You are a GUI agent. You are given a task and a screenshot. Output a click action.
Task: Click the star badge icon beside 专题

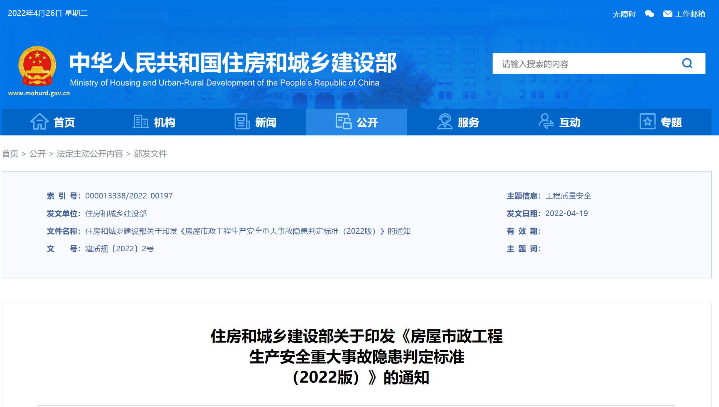[x=648, y=122]
